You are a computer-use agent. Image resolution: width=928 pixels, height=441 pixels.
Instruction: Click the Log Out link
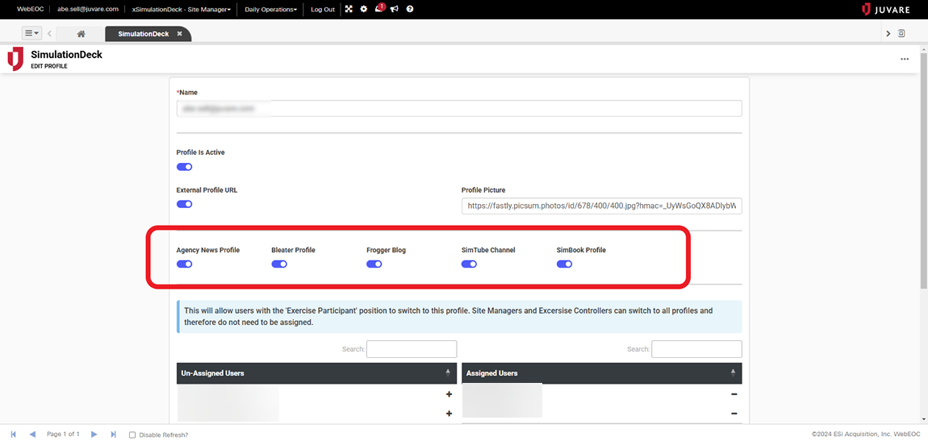point(322,10)
